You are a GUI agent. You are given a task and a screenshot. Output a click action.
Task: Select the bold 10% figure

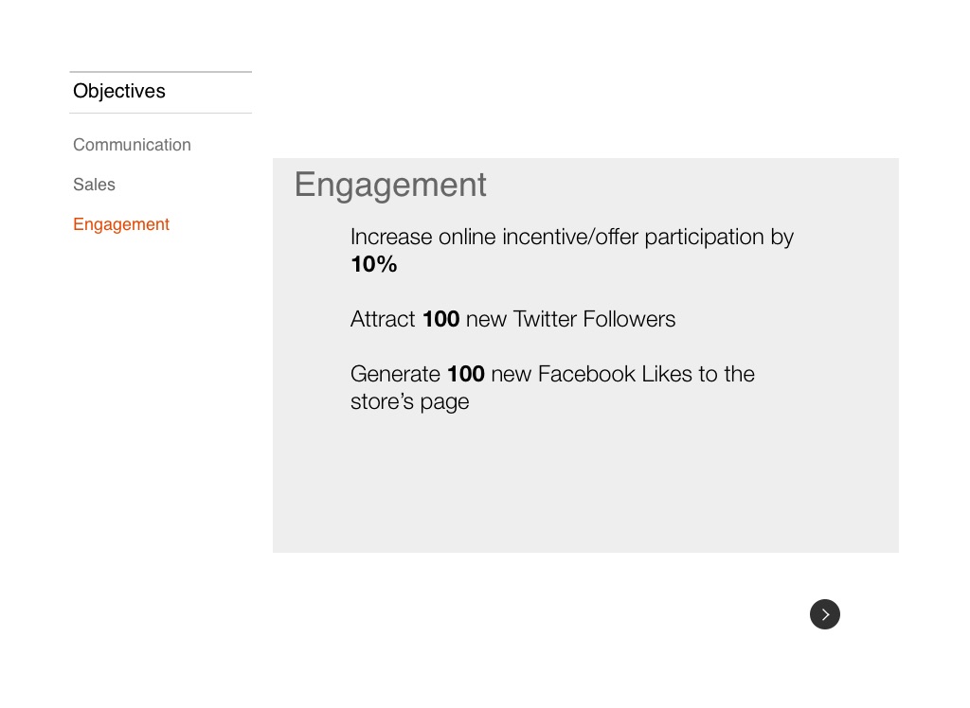pyautogui.click(x=373, y=264)
